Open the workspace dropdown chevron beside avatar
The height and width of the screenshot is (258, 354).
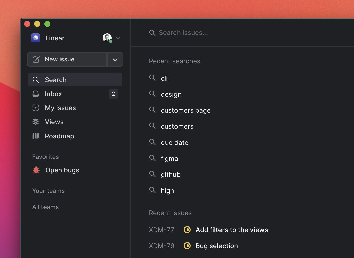[x=118, y=38]
